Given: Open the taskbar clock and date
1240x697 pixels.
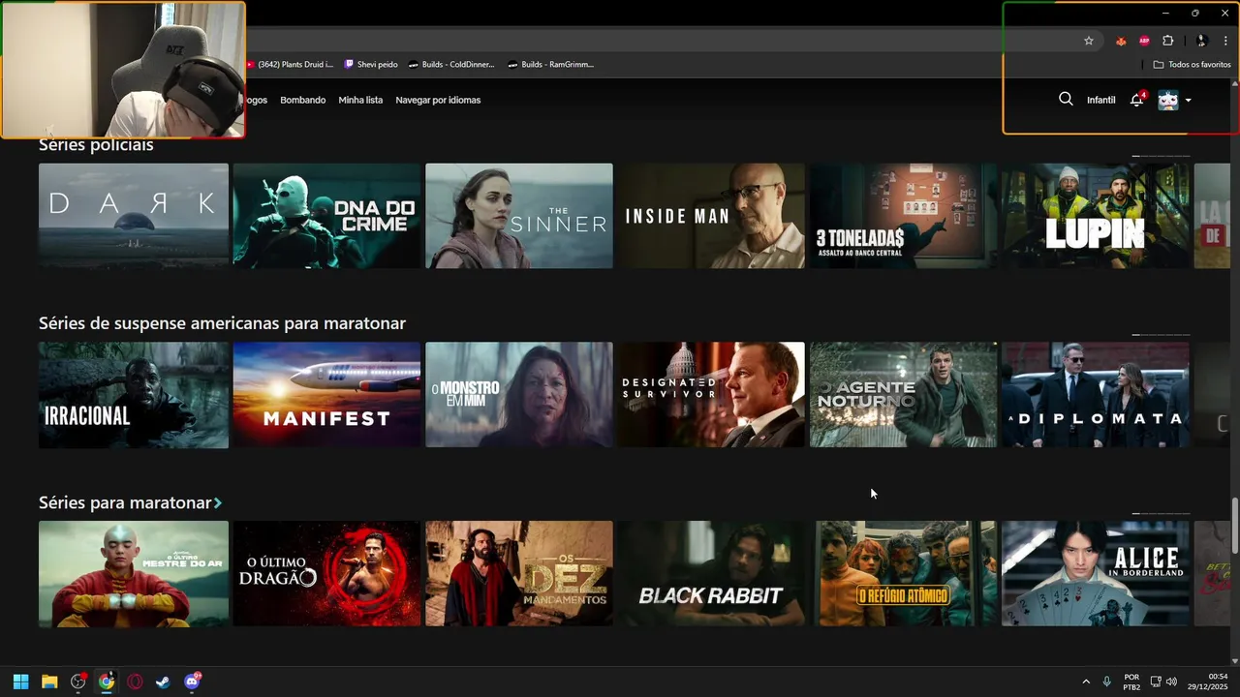Looking at the screenshot, I should coord(1209,682).
